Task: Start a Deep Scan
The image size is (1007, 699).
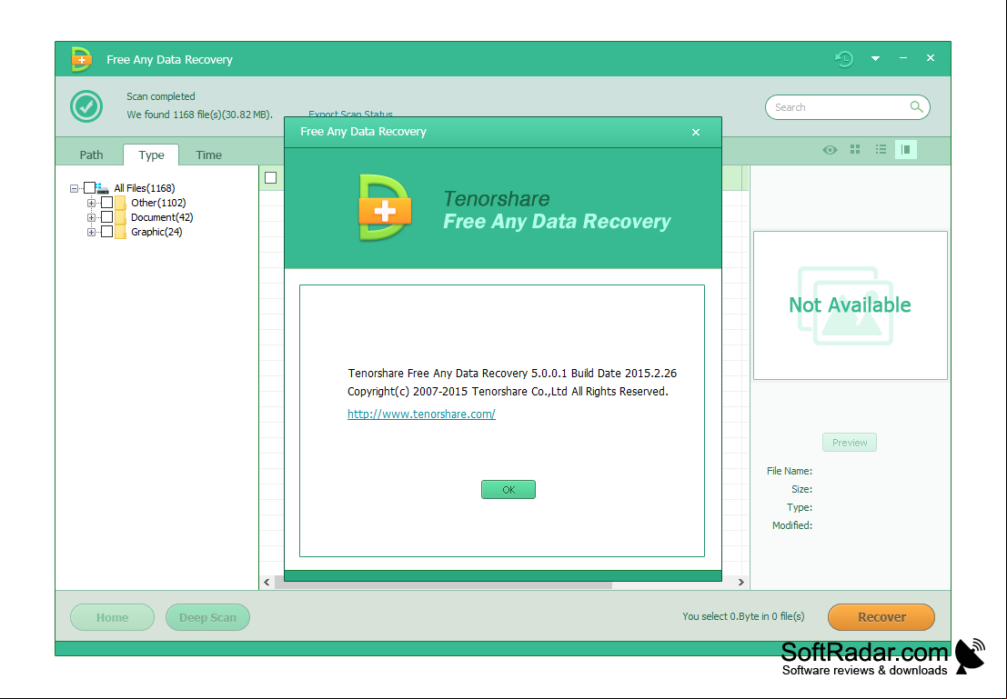Action: coord(207,617)
